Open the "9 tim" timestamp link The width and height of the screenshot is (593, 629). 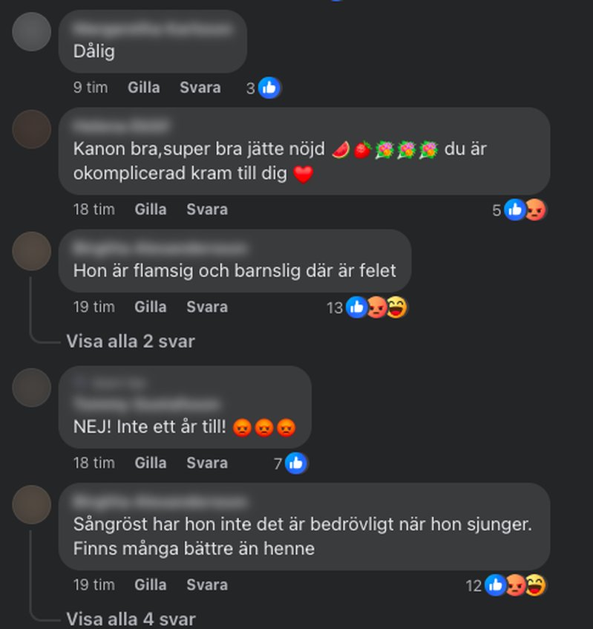[91, 88]
